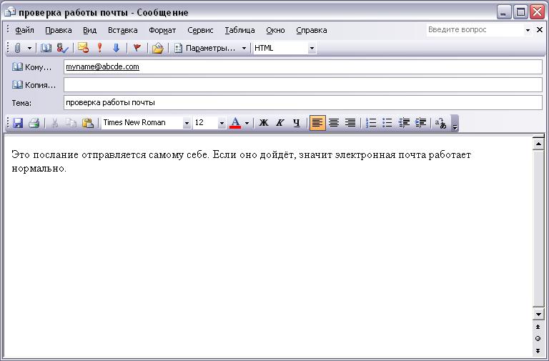Toggle bold formatting (Ж)

point(264,123)
